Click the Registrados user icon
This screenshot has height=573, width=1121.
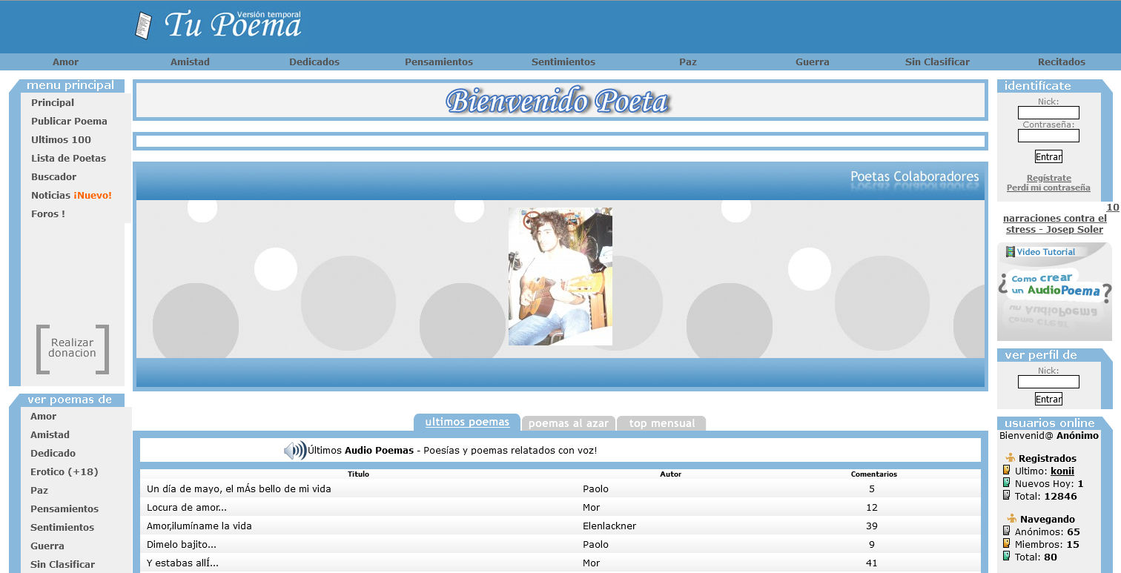[x=1010, y=458]
